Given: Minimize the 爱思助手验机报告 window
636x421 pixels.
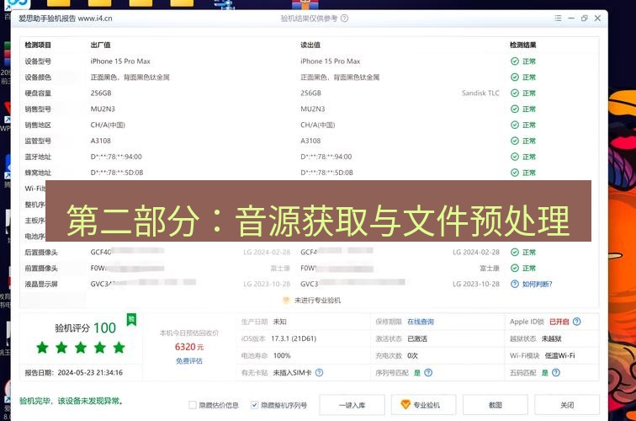Looking at the screenshot, I should (x=571, y=19).
